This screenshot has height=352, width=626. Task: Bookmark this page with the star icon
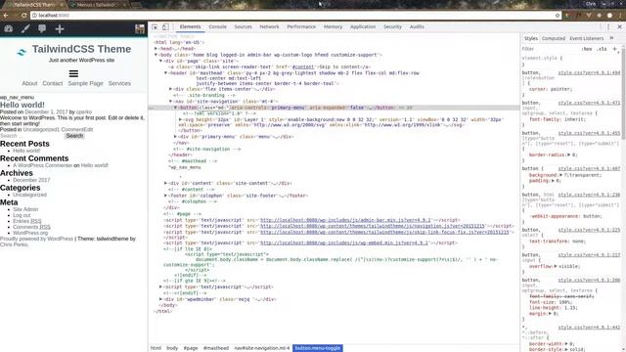(x=558, y=16)
